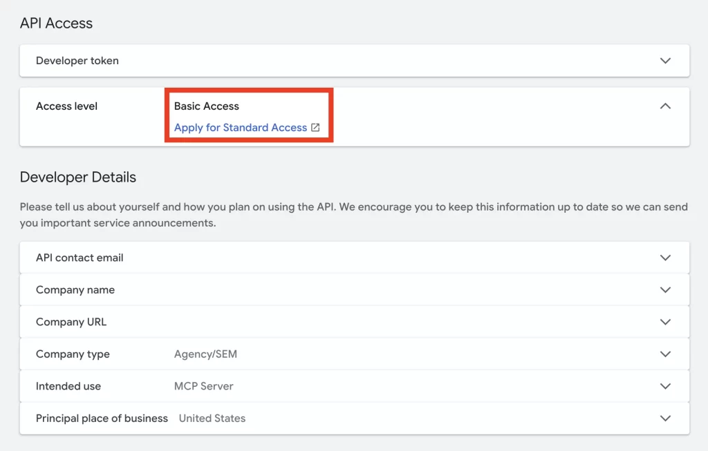Click the Company name row chevron
The height and width of the screenshot is (451, 708).
click(665, 290)
